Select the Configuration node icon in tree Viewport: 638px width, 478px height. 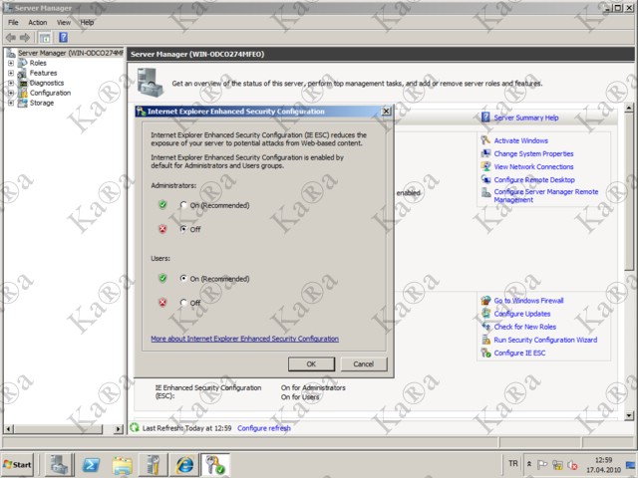tap(23, 93)
